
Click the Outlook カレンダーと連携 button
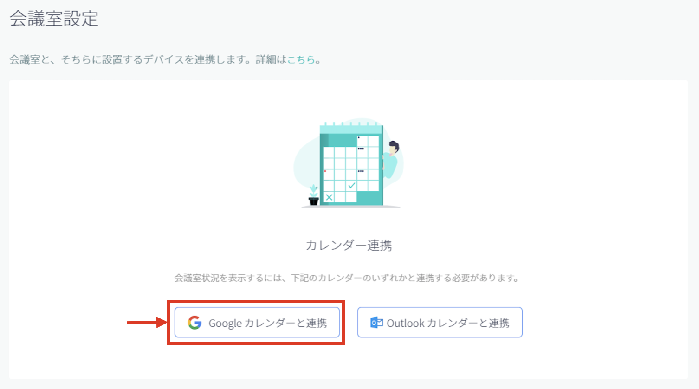[x=440, y=322]
